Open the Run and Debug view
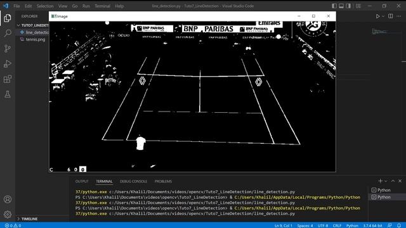The width and height of the screenshot is (406, 228). pos(8,63)
